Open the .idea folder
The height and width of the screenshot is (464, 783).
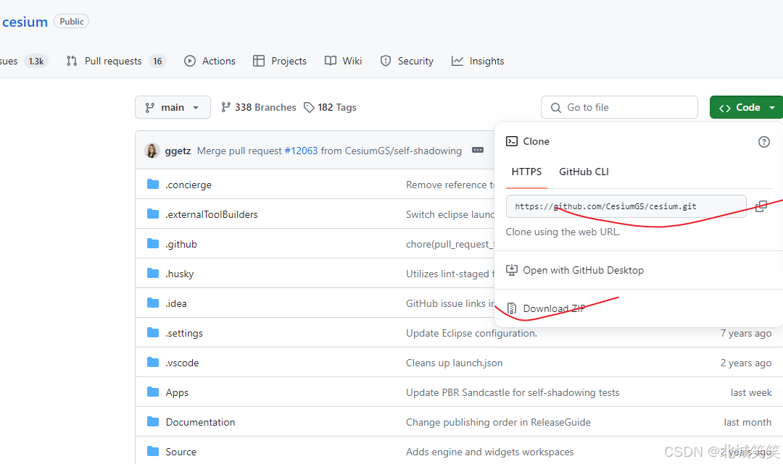pos(176,303)
